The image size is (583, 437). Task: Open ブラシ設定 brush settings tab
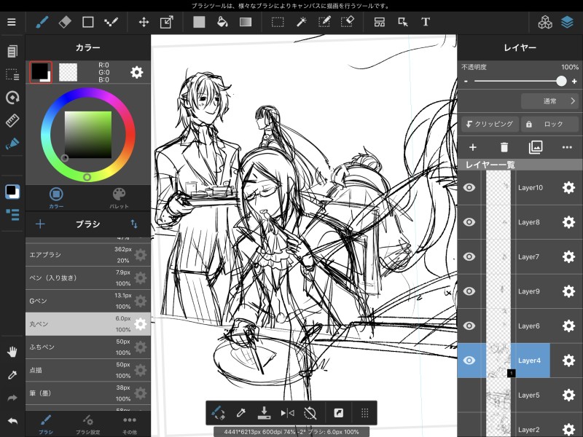coord(87,425)
